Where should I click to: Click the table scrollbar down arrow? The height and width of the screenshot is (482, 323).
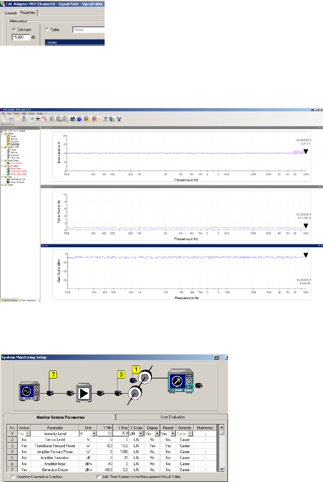222,469
